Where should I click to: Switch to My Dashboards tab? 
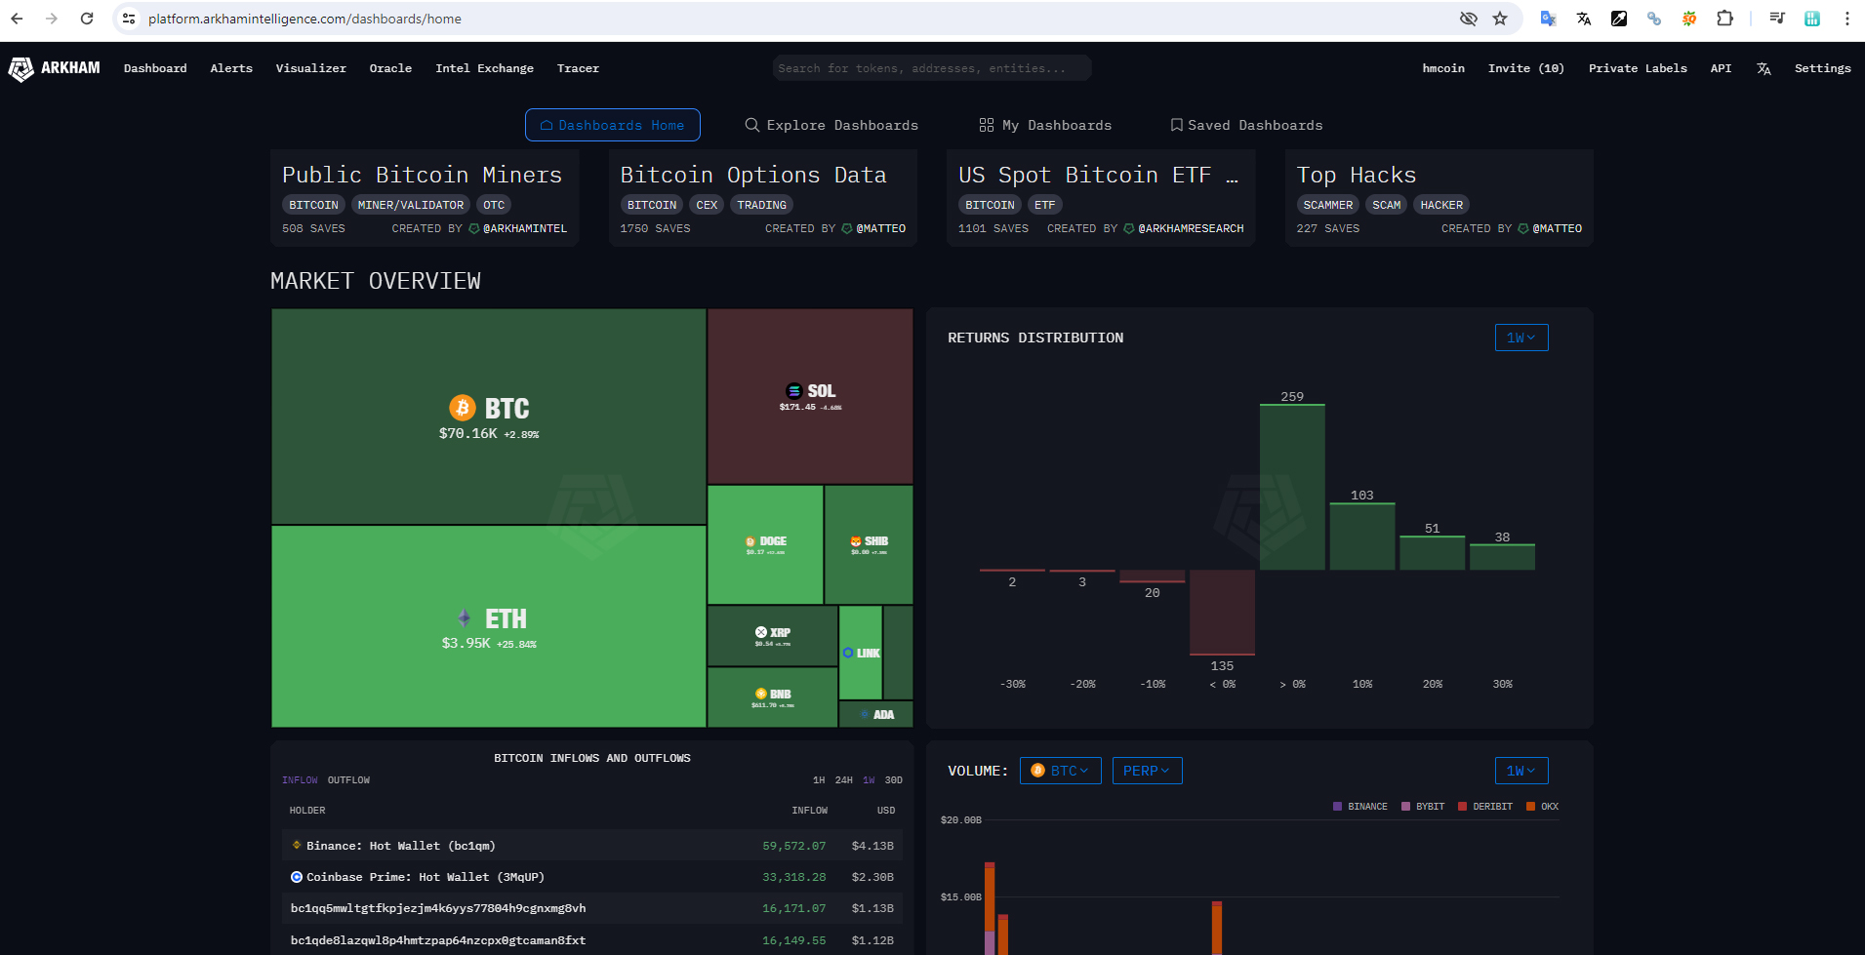click(1045, 125)
